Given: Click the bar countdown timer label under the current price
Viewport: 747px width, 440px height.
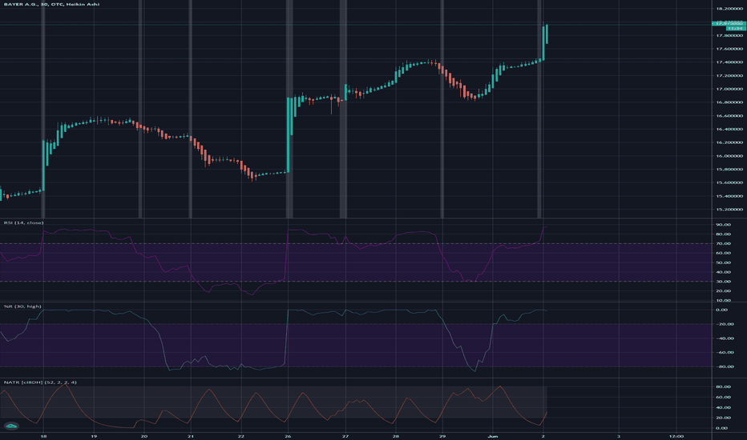Looking at the screenshot, I should [736, 29].
